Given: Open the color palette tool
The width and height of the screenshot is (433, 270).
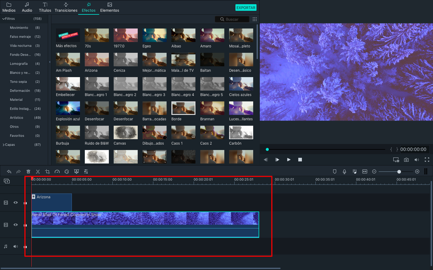Looking at the screenshot, I should pyautogui.click(x=67, y=172).
